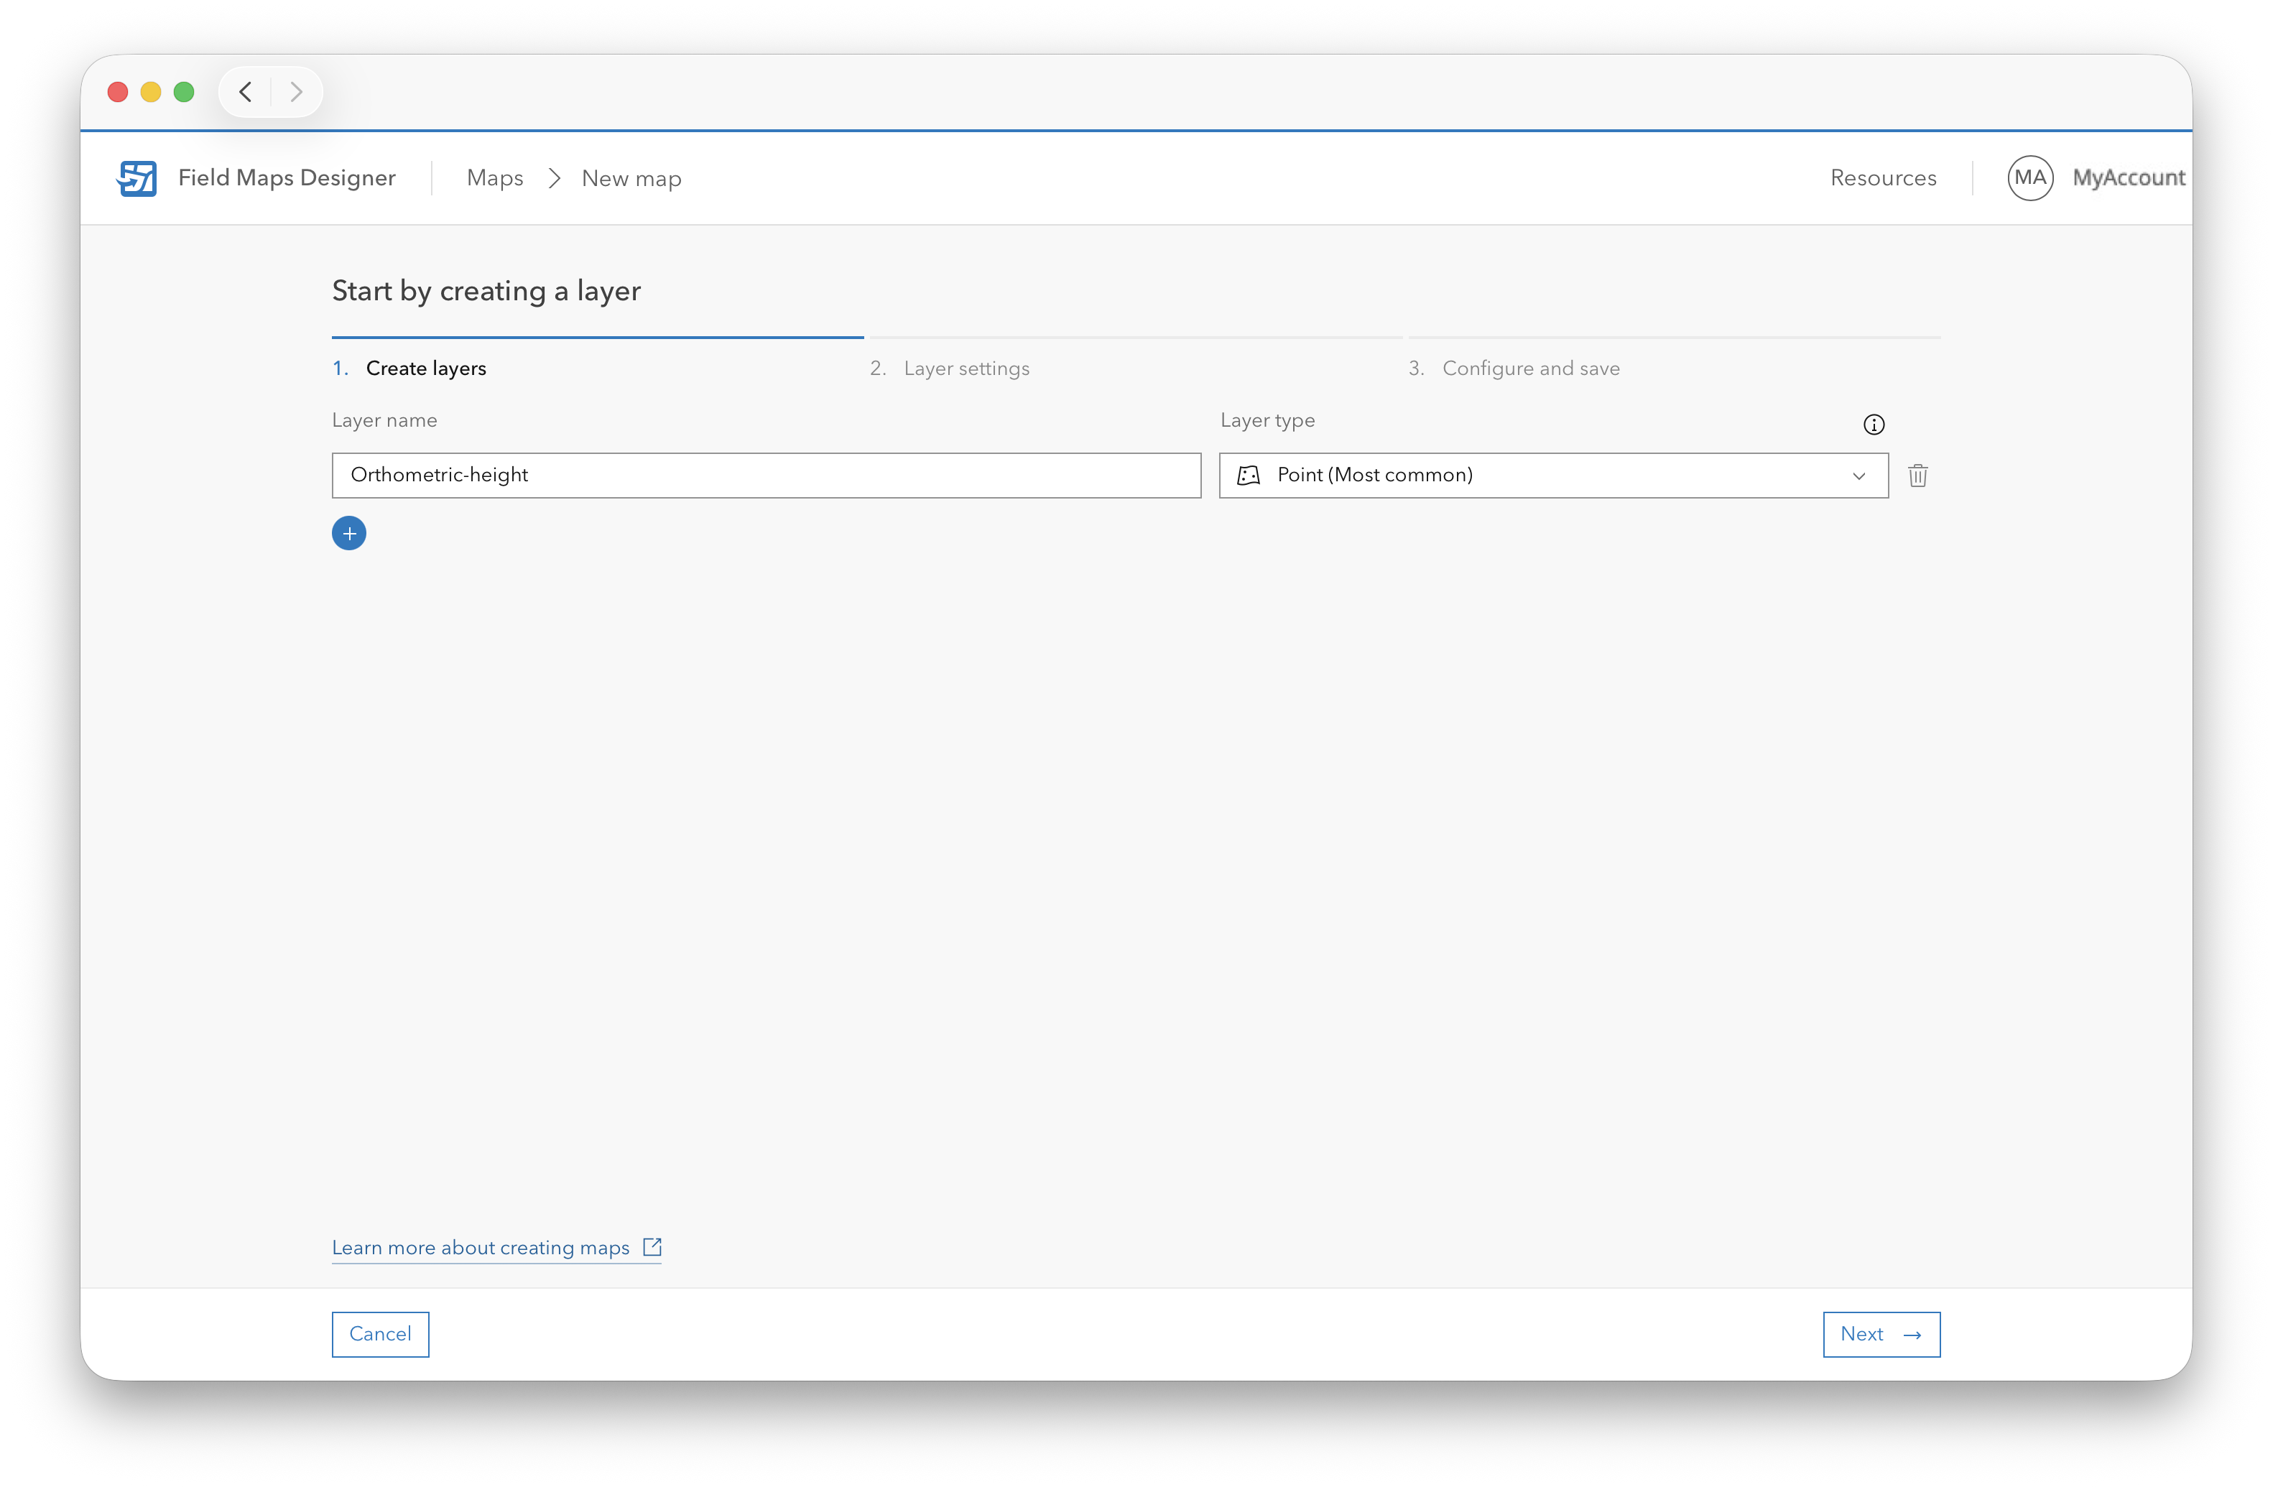
Task: Go back with the browser back arrow
Action: 246,92
